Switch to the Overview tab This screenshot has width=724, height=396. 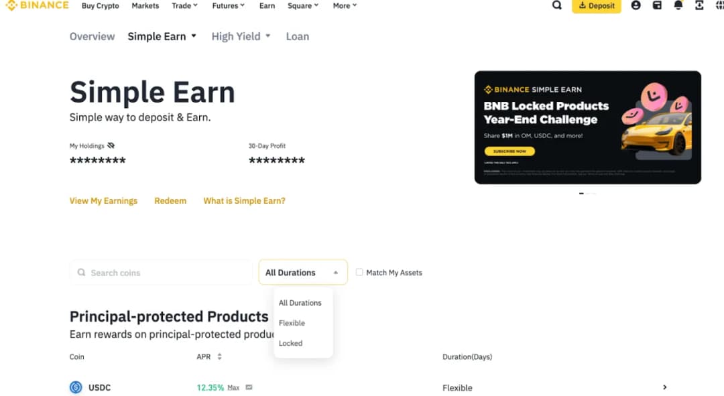(x=92, y=36)
